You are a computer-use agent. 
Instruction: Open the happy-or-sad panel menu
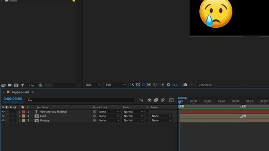click(33, 92)
